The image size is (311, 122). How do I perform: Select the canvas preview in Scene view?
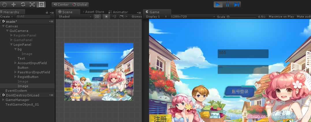99,72
